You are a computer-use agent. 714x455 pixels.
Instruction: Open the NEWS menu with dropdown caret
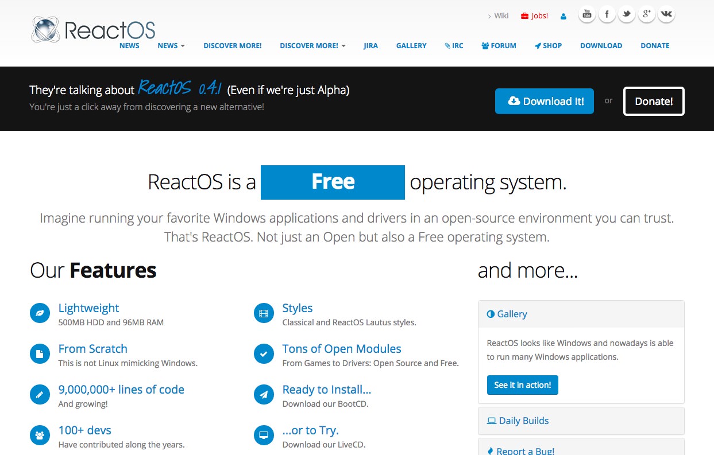[x=171, y=46]
